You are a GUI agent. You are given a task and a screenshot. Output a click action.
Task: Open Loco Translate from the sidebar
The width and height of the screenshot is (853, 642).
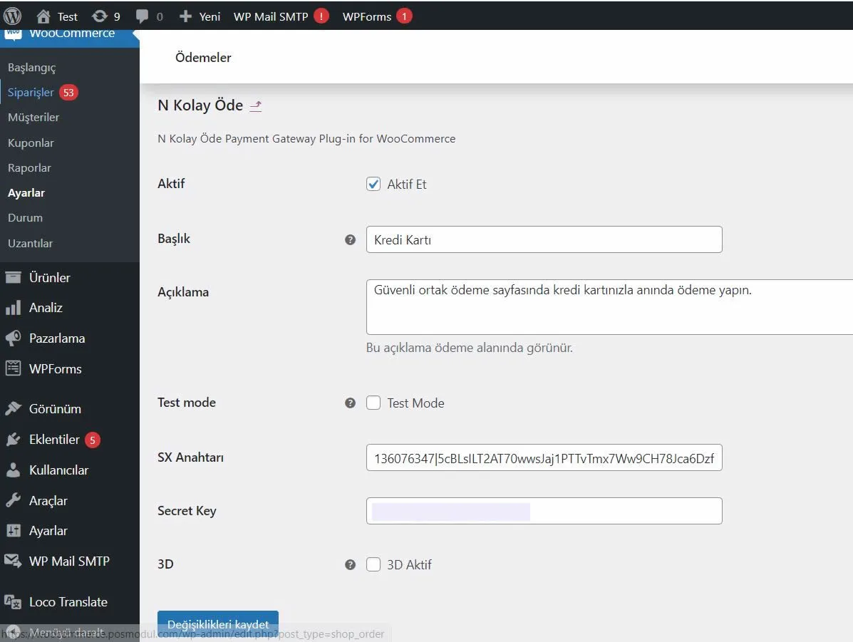click(68, 602)
